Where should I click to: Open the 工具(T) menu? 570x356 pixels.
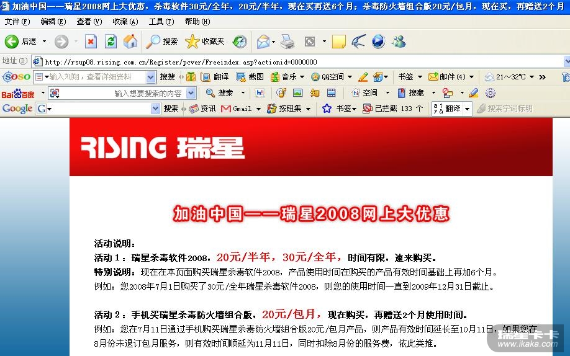coord(161,22)
